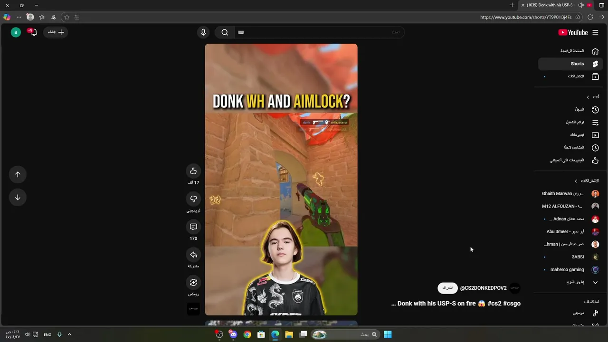
Task: Open Discord from the taskbar
Action: coord(233,334)
